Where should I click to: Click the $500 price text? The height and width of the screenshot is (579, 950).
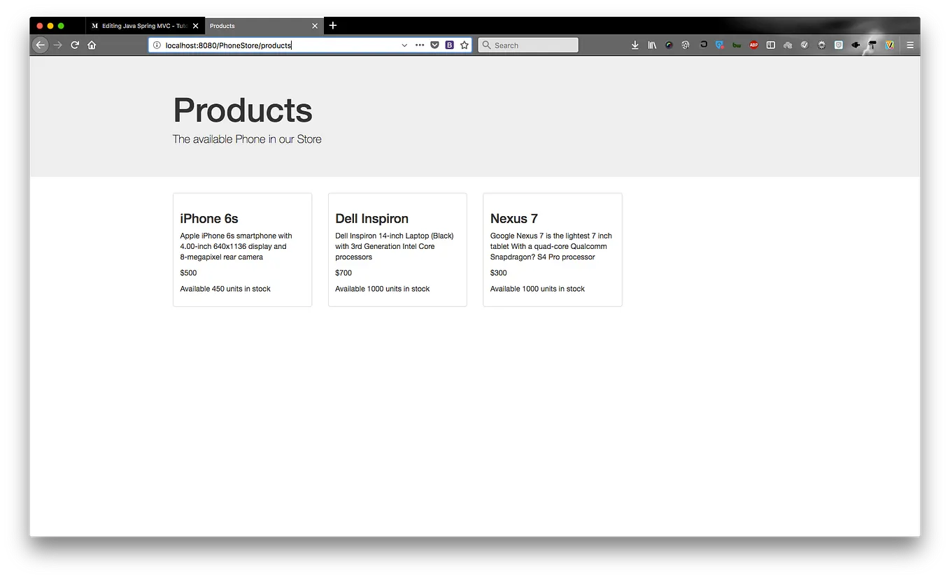[188, 273]
